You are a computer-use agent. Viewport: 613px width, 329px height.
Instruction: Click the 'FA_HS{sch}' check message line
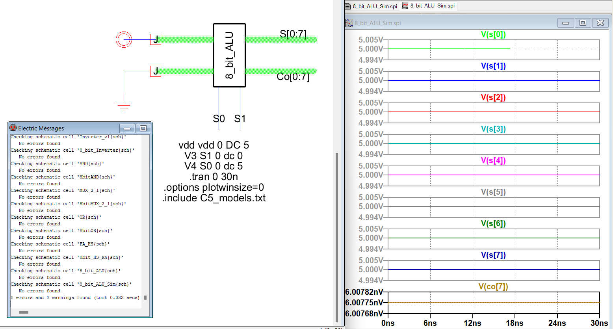pos(60,244)
